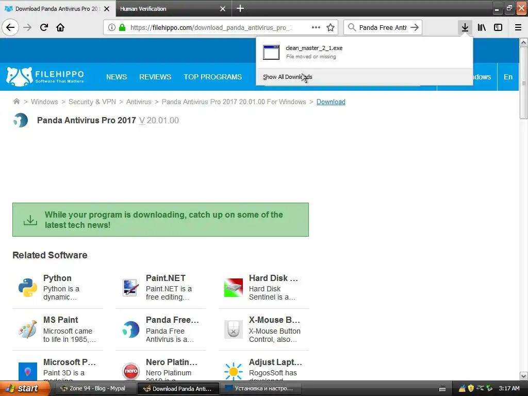Click the green downloading tech news banner
Viewport: 528px width, 396px height.
pyautogui.click(x=161, y=220)
